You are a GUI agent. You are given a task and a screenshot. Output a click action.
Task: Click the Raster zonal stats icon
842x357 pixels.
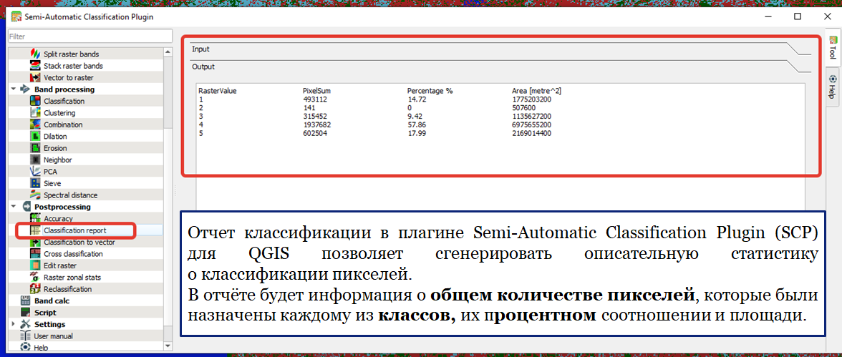(35, 278)
